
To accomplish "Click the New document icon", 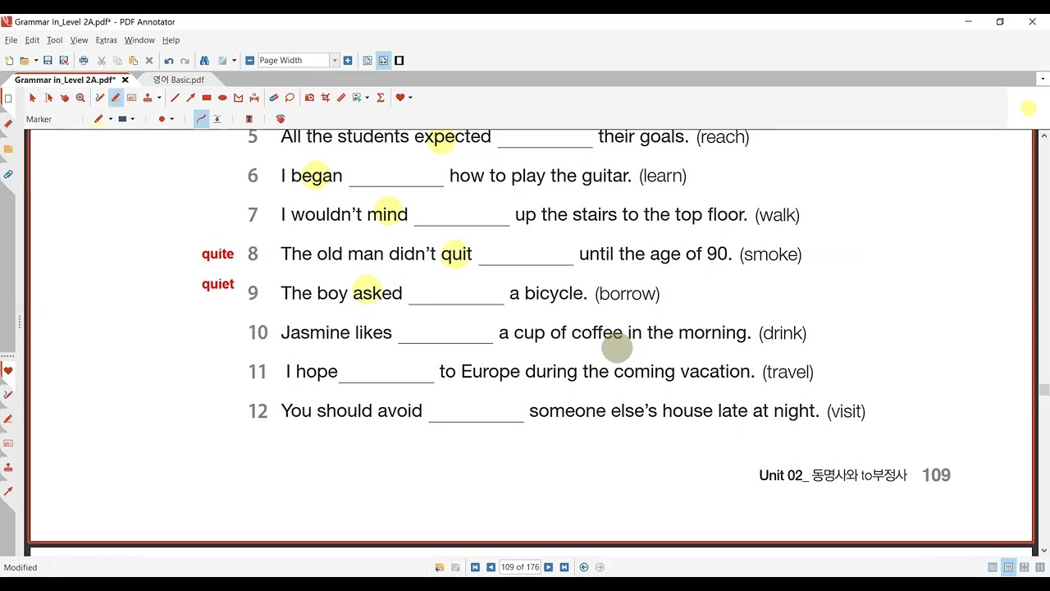I will coord(9,61).
